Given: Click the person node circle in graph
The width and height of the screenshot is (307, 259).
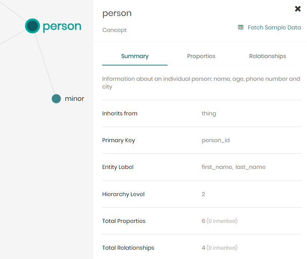Looking at the screenshot, I should pyautogui.click(x=32, y=26).
